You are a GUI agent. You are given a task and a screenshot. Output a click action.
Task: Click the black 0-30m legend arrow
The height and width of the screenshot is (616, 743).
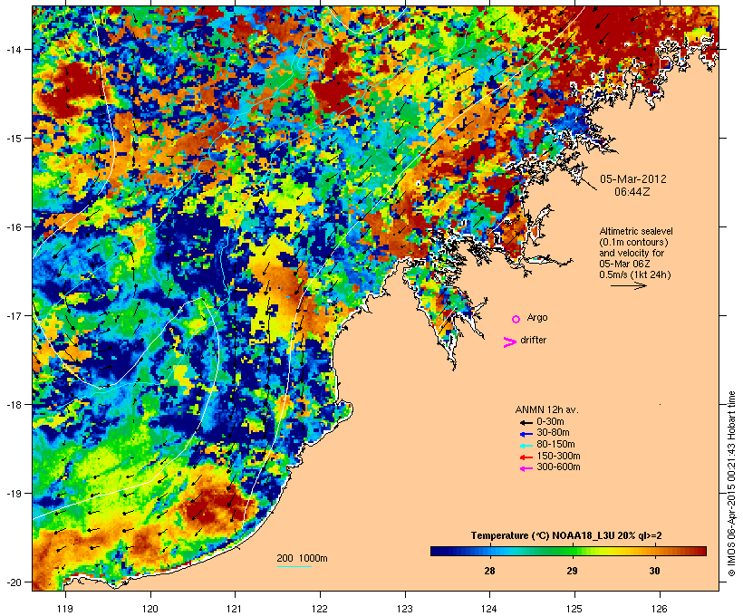tap(526, 422)
